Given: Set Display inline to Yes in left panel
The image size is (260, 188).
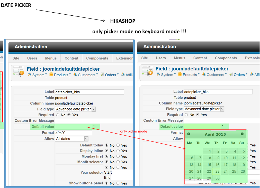Looking at the screenshot, I should point(118,151).
